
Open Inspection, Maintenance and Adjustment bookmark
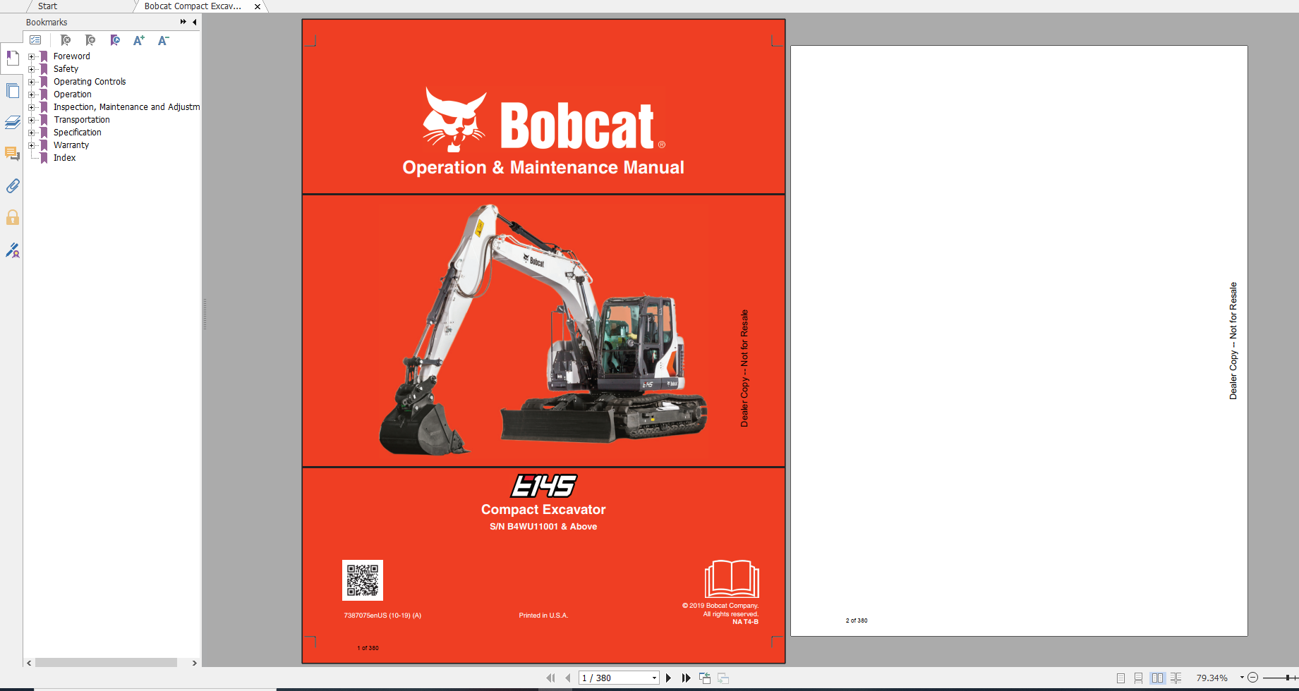pyautogui.click(x=126, y=107)
